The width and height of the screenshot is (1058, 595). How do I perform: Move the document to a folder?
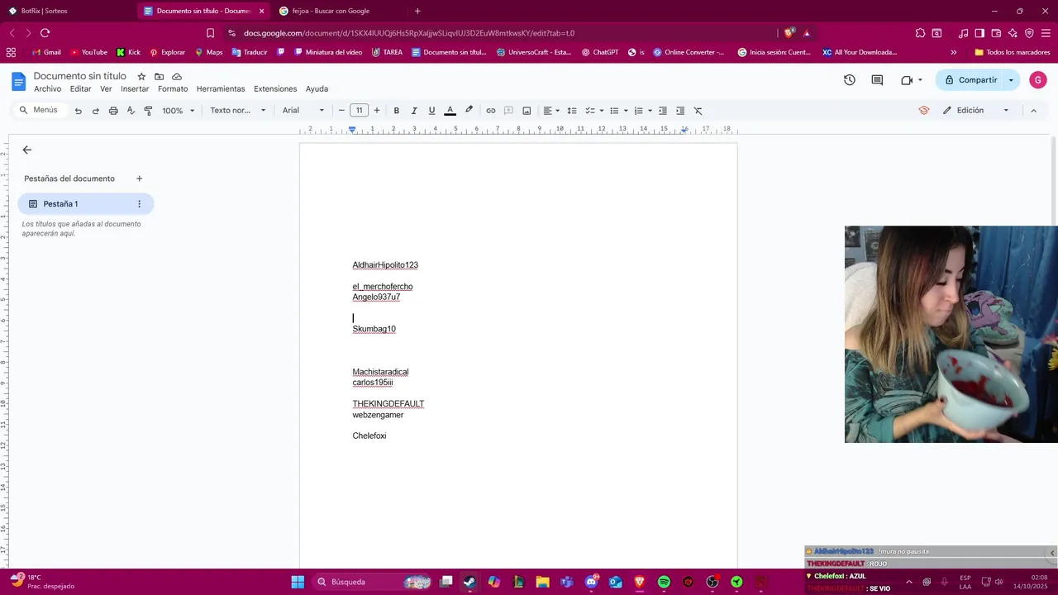coord(159,76)
